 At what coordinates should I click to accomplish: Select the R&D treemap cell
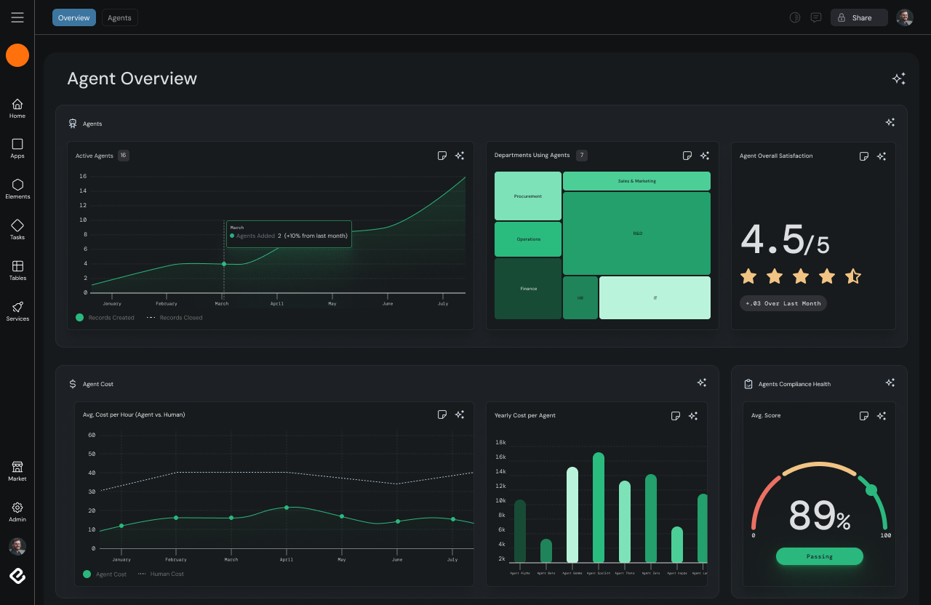click(636, 233)
